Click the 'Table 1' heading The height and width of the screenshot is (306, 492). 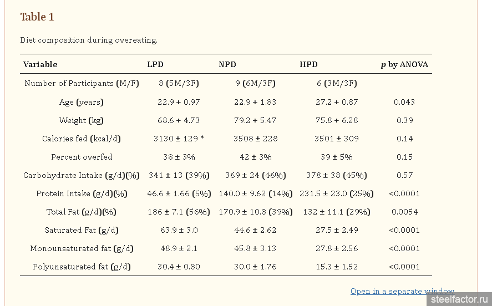tap(37, 17)
